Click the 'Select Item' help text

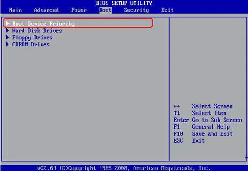[x=209, y=113]
